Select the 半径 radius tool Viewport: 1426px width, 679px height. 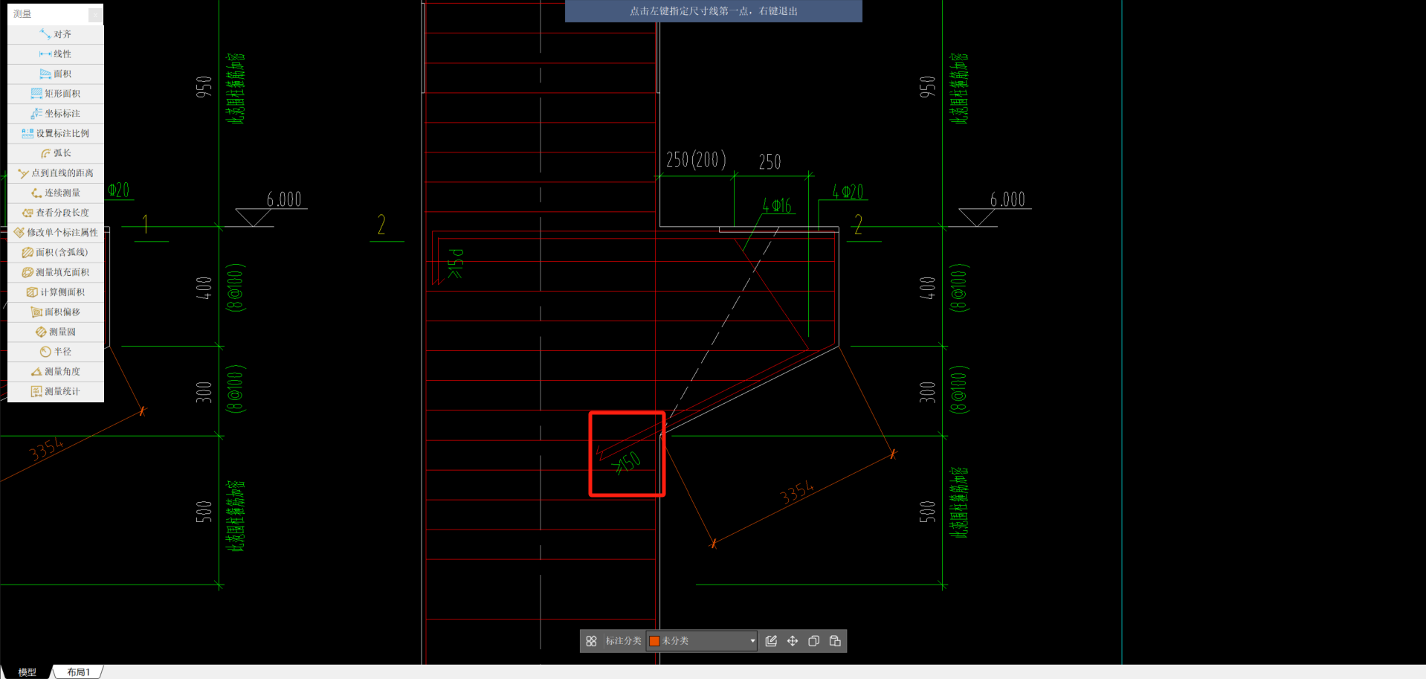click(x=56, y=352)
